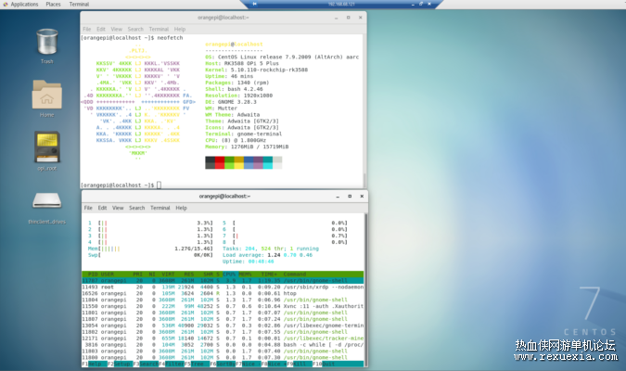Minimize the htop terminal window
The image size is (626, 371).
point(338,197)
